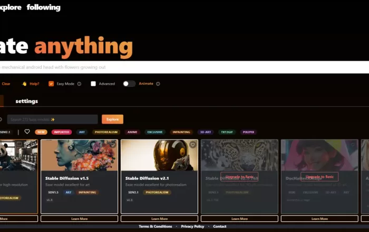Screen dimensions: 369x232
Task: Click ART tag on Stable Diffusion v1.5 card
Action: click(69, 193)
